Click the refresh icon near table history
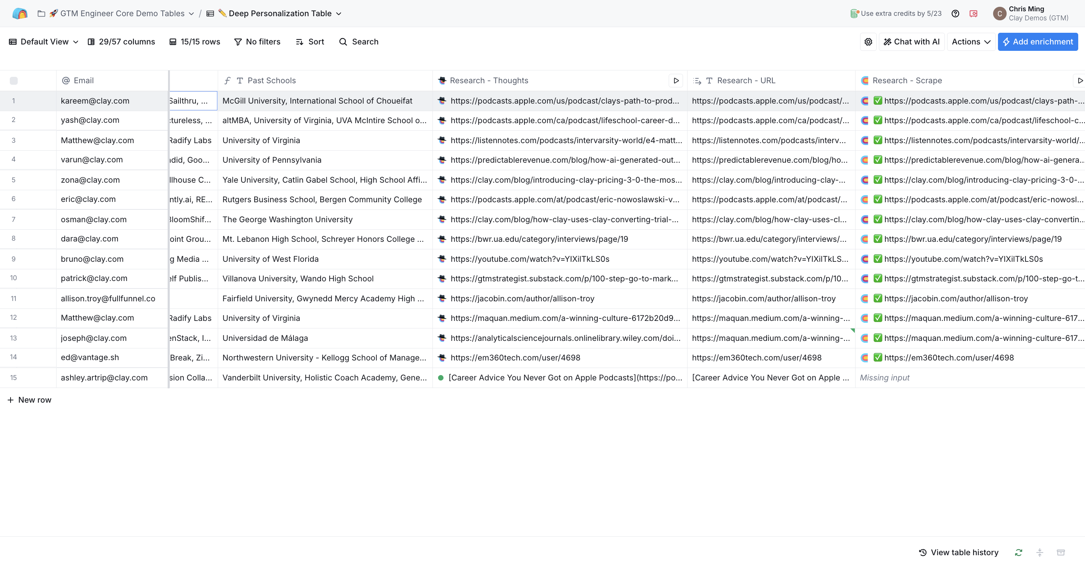The width and height of the screenshot is (1085, 568). pos(1018,553)
